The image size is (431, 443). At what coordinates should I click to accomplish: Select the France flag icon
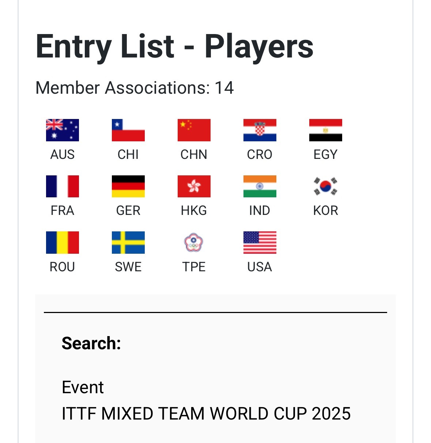pyautogui.click(x=63, y=186)
